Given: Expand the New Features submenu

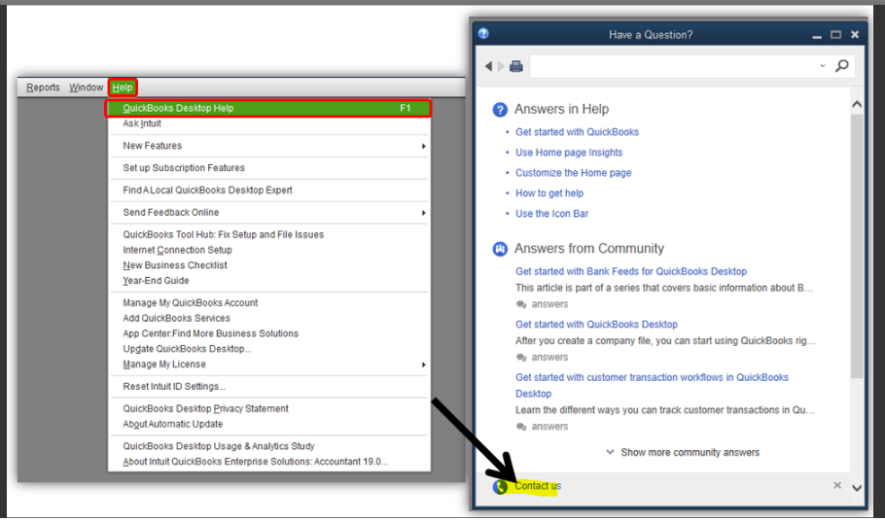Looking at the screenshot, I should coord(423,146).
